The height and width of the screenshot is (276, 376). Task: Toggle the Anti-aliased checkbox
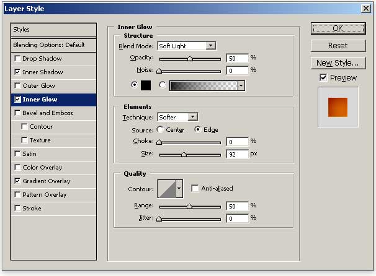pyautogui.click(x=195, y=189)
